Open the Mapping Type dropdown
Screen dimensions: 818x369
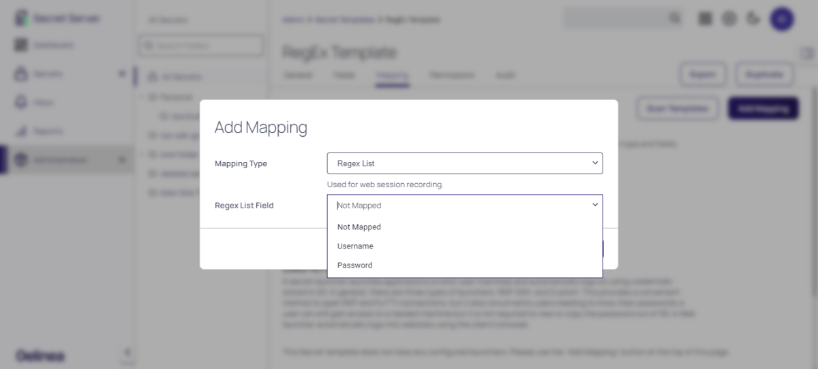pyautogui.click(x=464, y=163)
